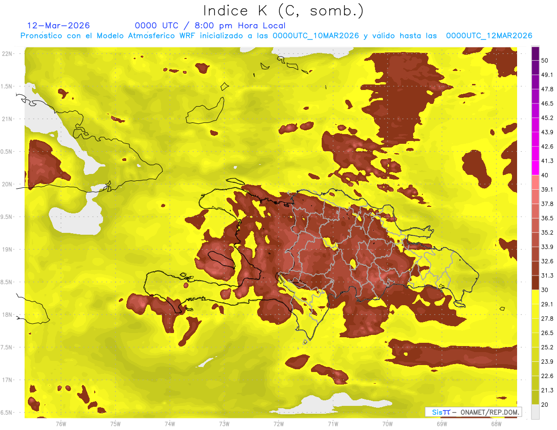557x430 pixels.
Task: Click the colorbar value '23.9'
Action: click(x=547, y=362)
